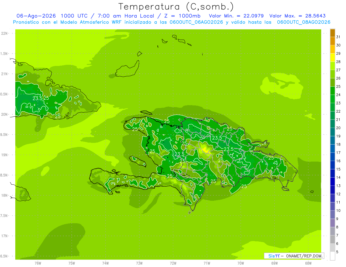Viewport: 346px width, 267px height.
Task: Select the teal legend swatch between 19 and 20
Action: tap(332, 132)
